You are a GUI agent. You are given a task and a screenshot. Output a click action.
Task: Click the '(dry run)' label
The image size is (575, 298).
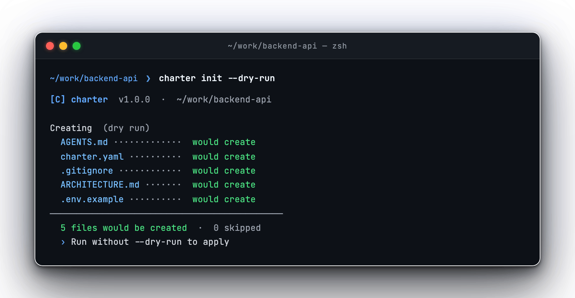[x=126, y=128]
